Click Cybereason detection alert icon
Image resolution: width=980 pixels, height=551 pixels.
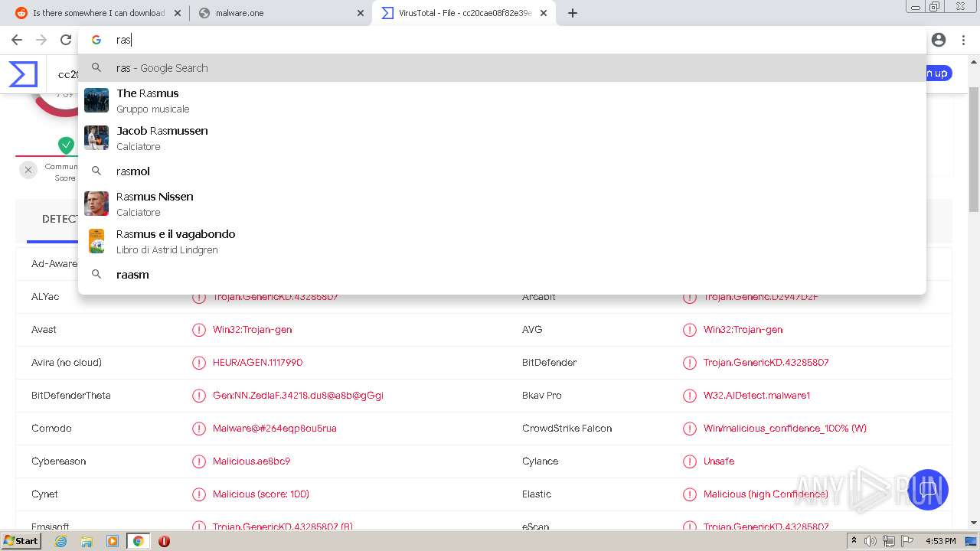pyautogui.click(x=198, y=461)
